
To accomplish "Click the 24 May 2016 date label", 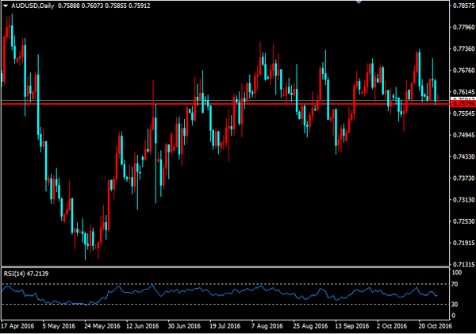I will [x=102, y=326].
